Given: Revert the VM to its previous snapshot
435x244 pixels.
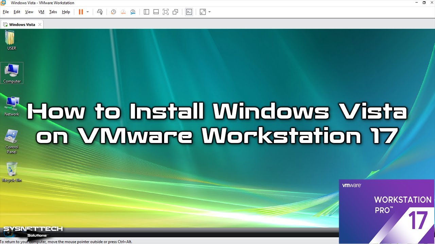Looking at the screenshot, I should (x=123, y=12).
